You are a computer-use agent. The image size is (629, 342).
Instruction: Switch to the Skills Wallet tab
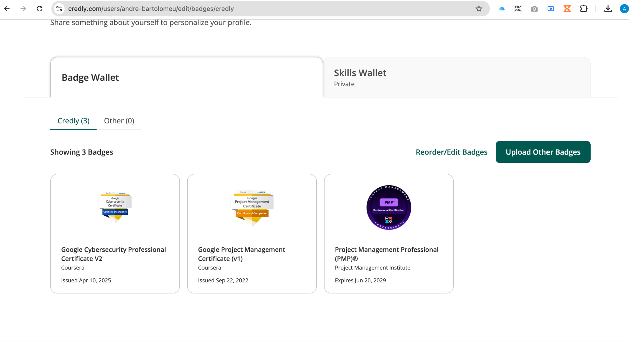click(456, 77)
